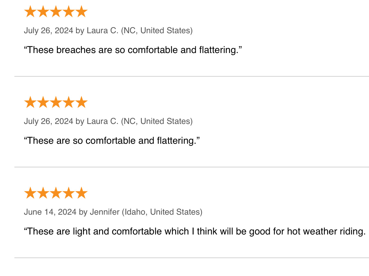Screen dimensions: 369x276
Task: Click the second 'July 26, 2024 by Laura C.' byline
Action: [x=71, y=121]
